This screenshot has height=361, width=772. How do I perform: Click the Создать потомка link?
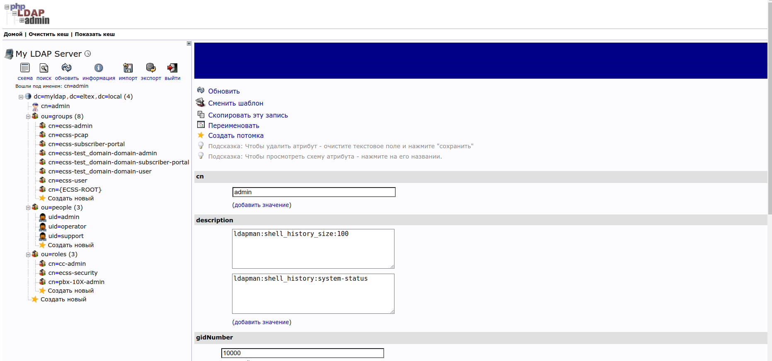coord(236,135)
